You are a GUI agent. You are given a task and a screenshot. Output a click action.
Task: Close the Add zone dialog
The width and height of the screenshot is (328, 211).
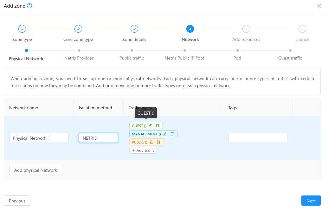click(x=319, y=6)
